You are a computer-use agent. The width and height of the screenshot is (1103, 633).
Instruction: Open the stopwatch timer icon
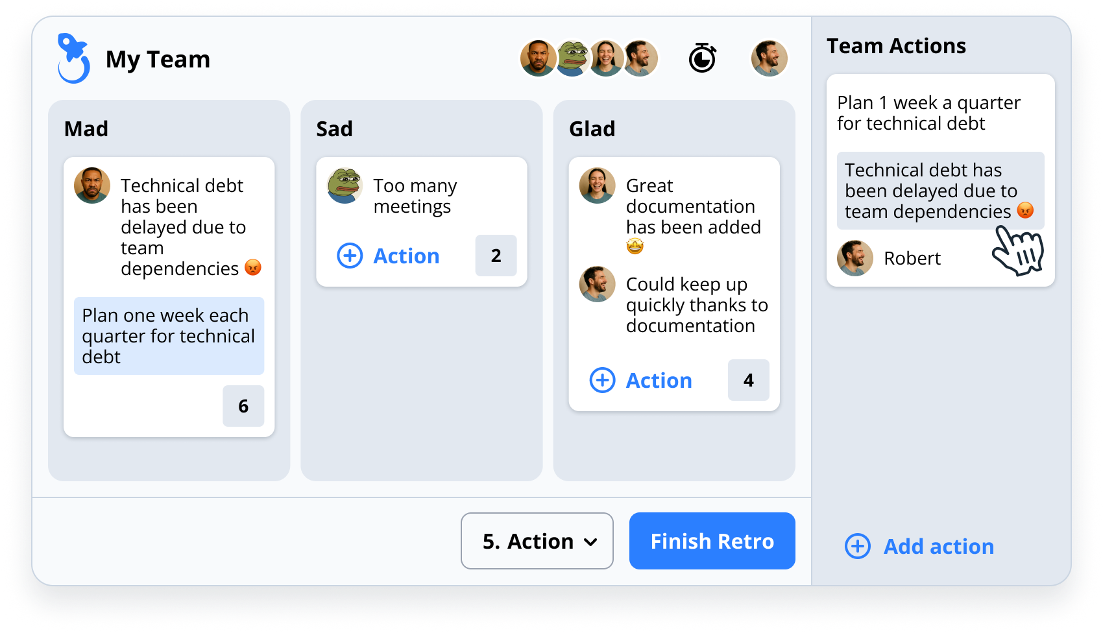(x=703, y=58)
